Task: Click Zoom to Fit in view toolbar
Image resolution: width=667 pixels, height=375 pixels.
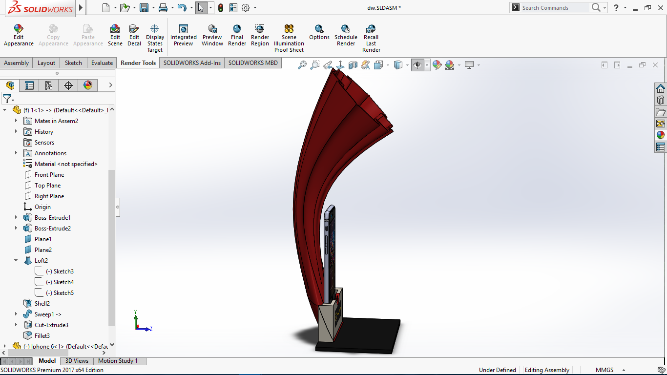Action: click(x=302, y=65)
